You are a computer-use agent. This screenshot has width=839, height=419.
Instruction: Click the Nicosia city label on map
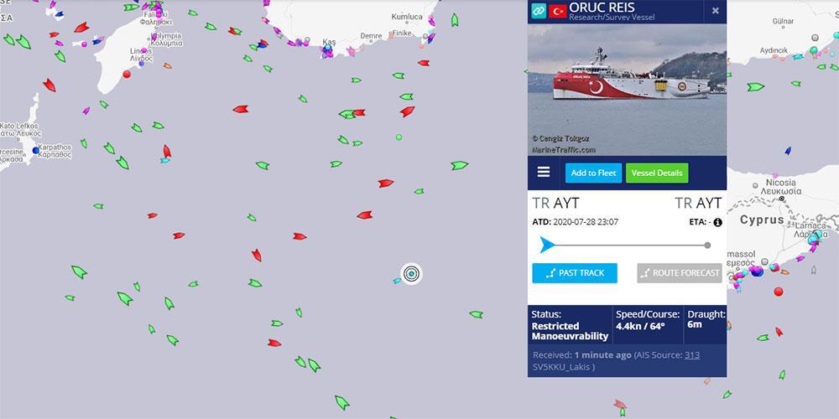780,183
